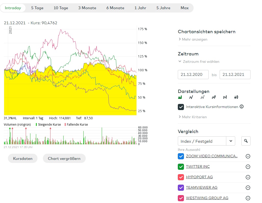Click the Chart vergrößern button
This screenshot has height=203, width=262.
point(65,158)
